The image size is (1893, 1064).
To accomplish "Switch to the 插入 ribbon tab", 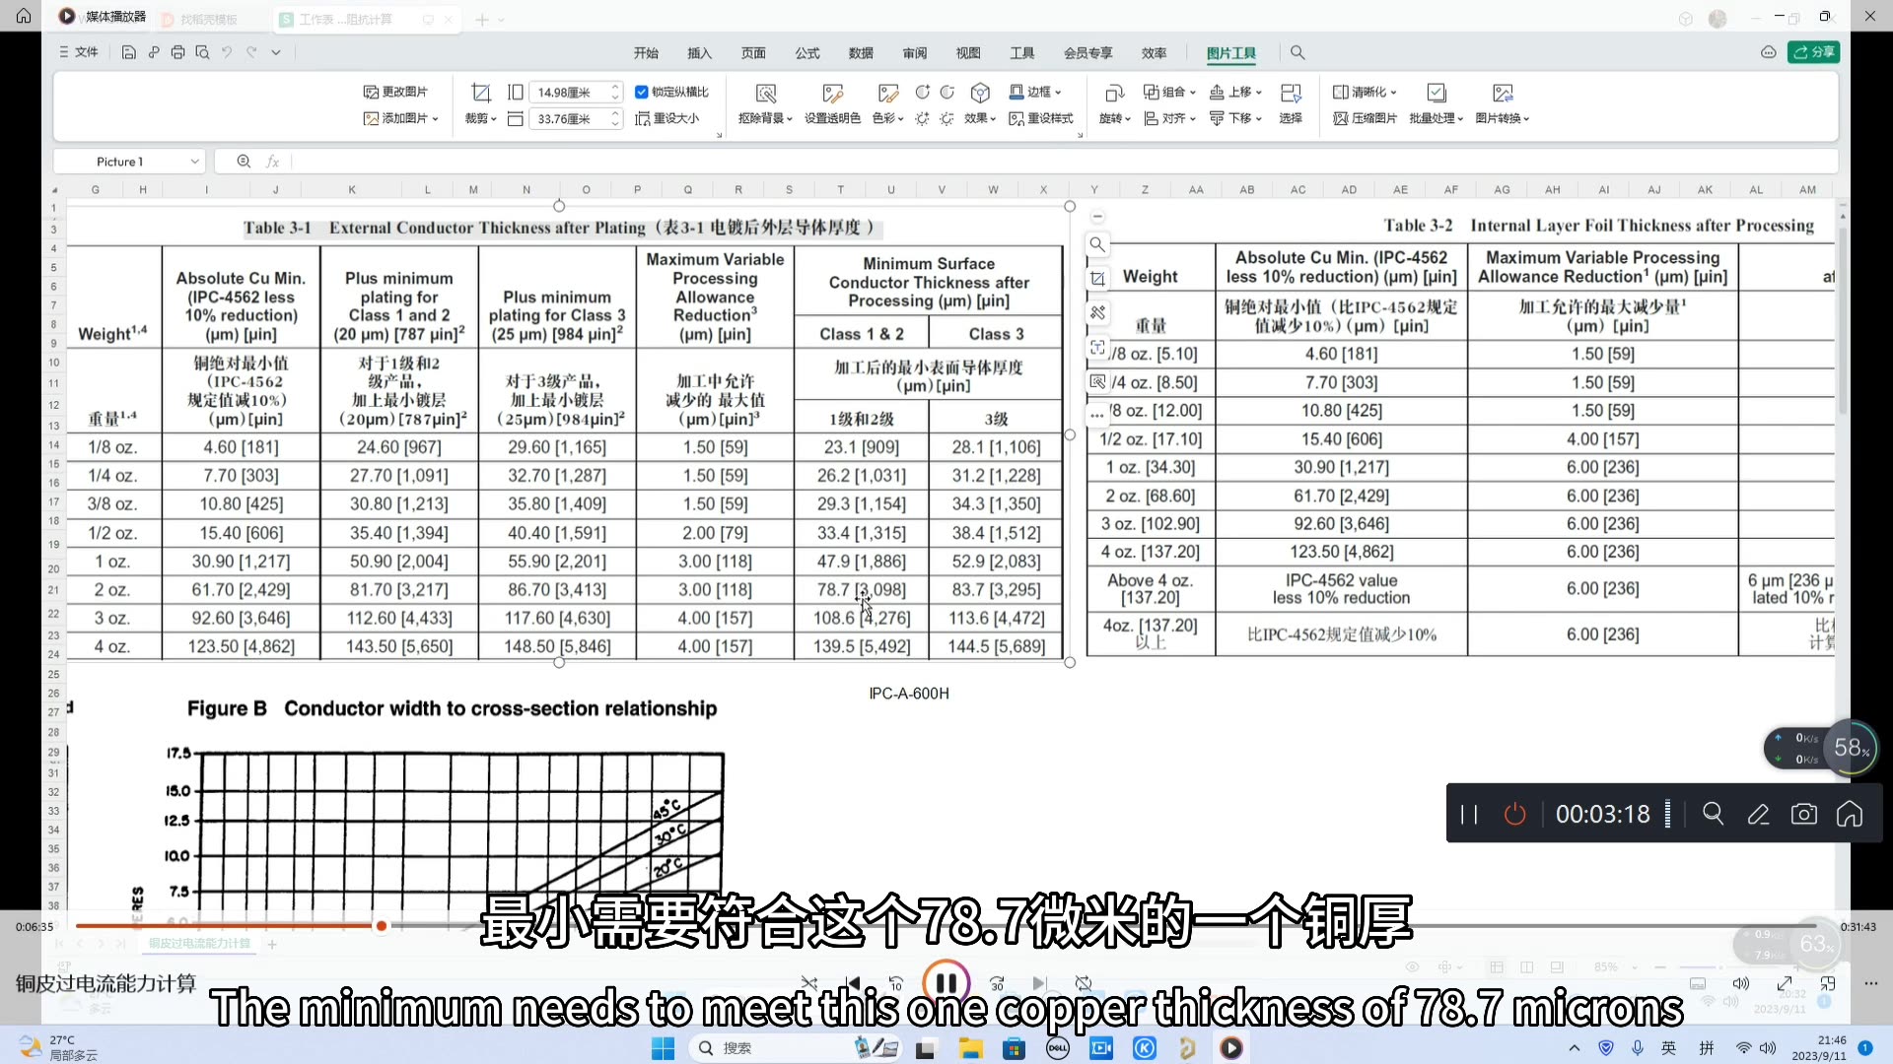I will pos(699,53).
